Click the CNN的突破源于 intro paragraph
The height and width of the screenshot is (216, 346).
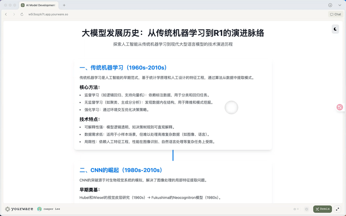click(x=144, y=180)
